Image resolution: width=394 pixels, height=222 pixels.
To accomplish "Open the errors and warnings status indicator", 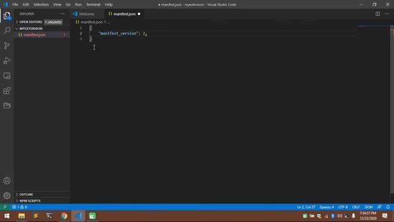I will (20, 207).
